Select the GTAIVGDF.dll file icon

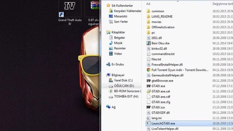[148, 112]
